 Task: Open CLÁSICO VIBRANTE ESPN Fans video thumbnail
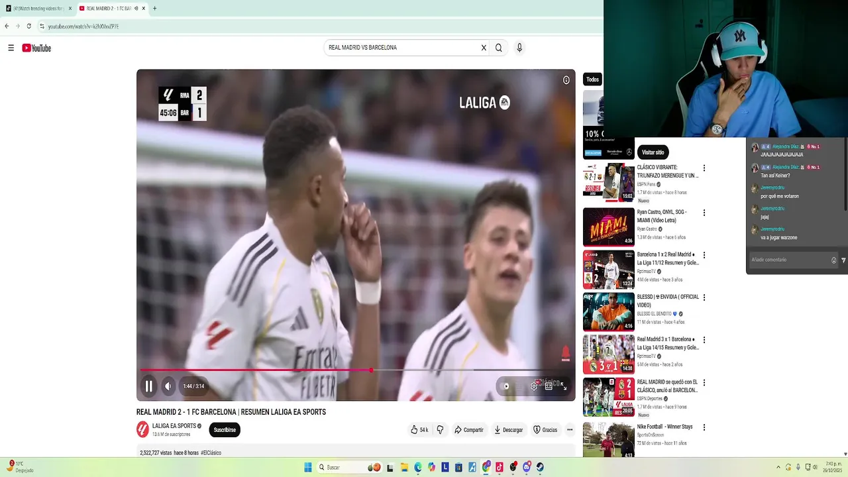click(x=608, y=182)
